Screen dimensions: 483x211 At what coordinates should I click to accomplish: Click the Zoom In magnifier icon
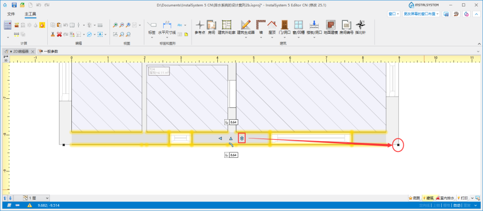(115, 25)
